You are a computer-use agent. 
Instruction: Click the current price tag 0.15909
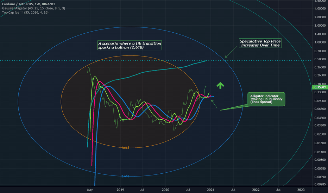click(x=320, y=87)
